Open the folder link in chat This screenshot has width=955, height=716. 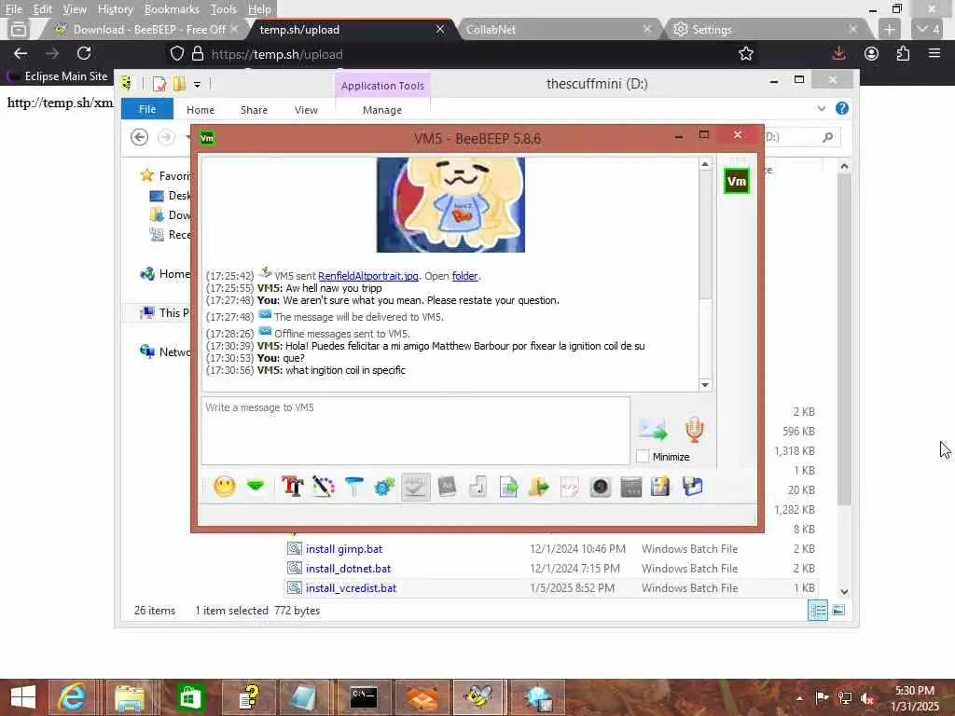(464, 276)
